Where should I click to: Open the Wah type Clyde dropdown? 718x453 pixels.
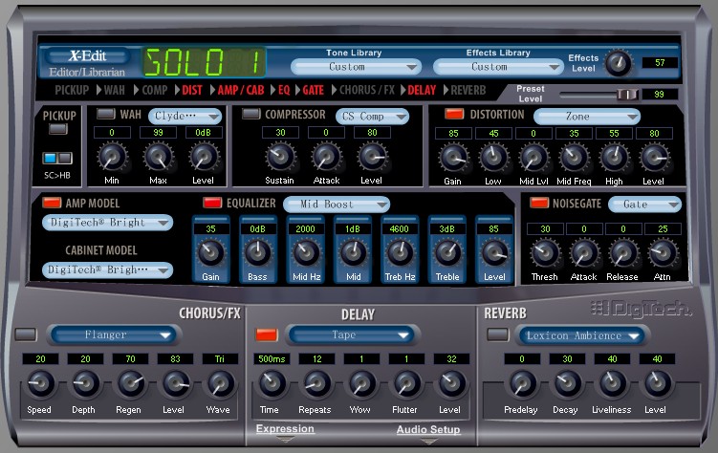coord(185,117)
